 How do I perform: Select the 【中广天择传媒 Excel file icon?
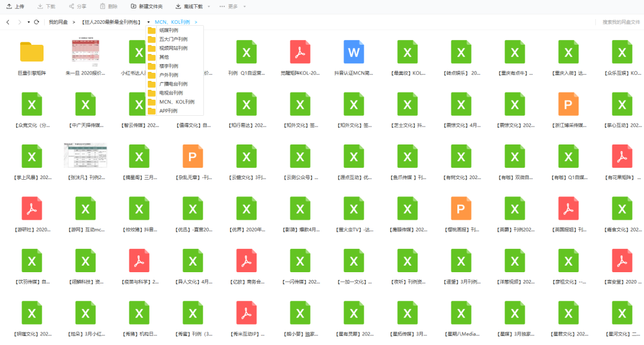85,104
